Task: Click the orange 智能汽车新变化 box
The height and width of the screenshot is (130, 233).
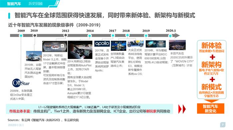Action: (x=211, y=108)
